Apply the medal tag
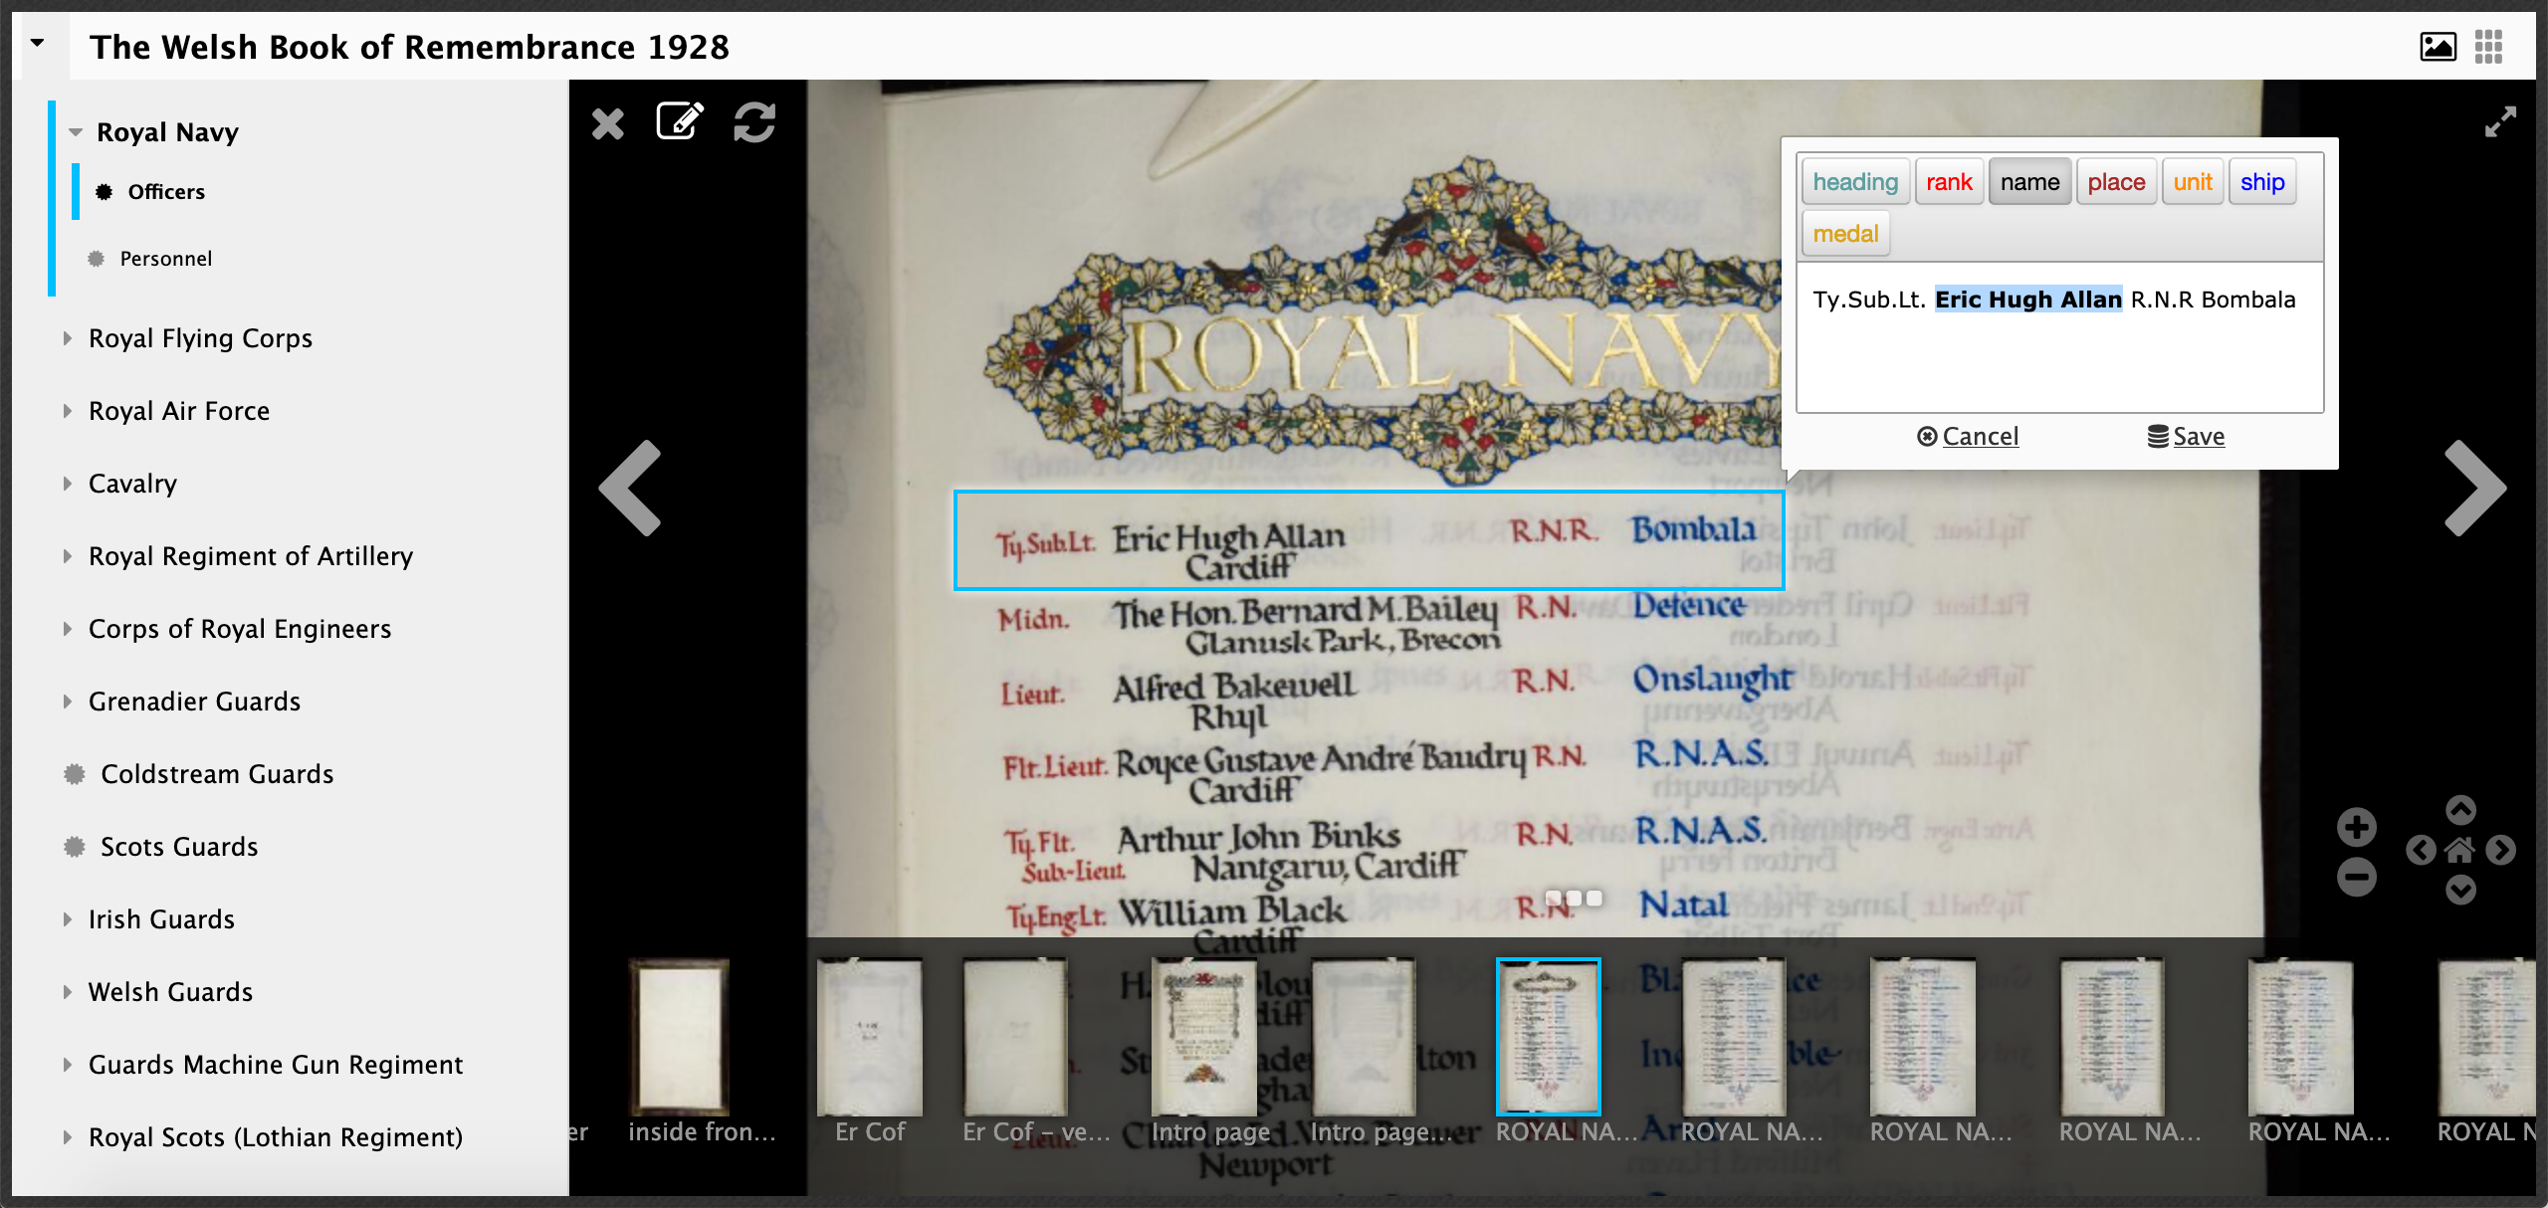Screen dimensions: 2548x1208 click(x=1845, y=234)
